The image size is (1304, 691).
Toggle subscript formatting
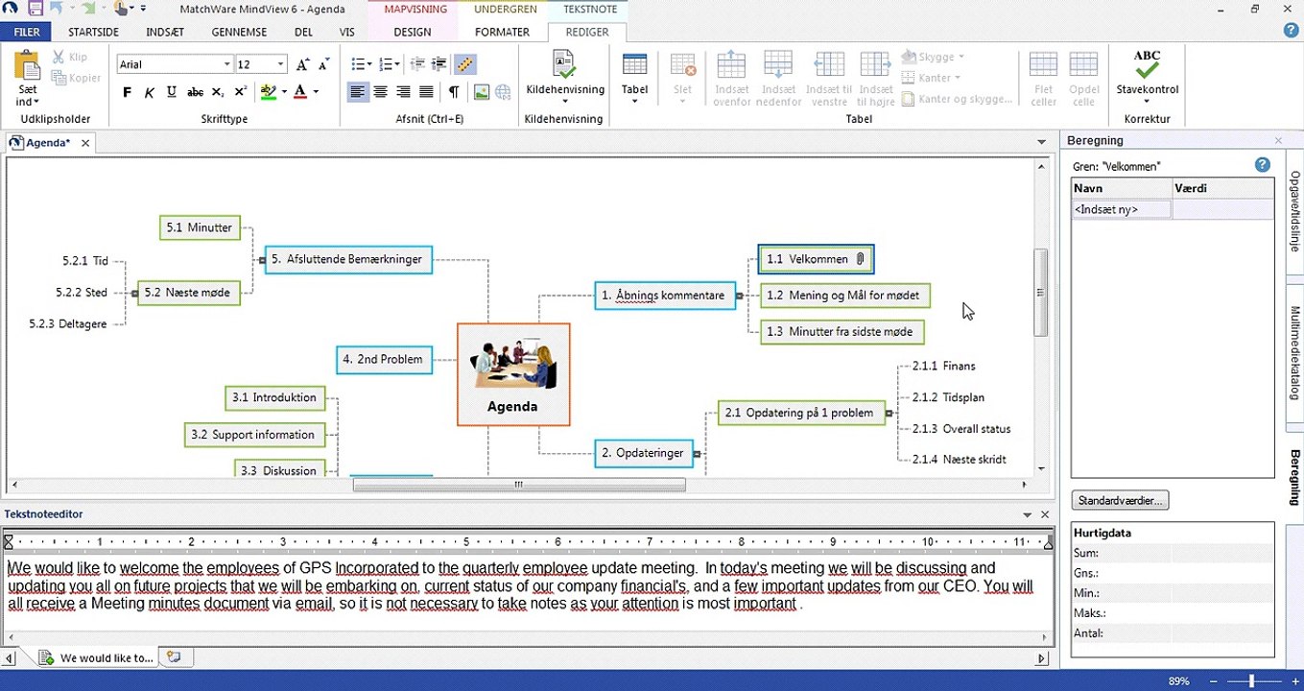click(218, 92)
